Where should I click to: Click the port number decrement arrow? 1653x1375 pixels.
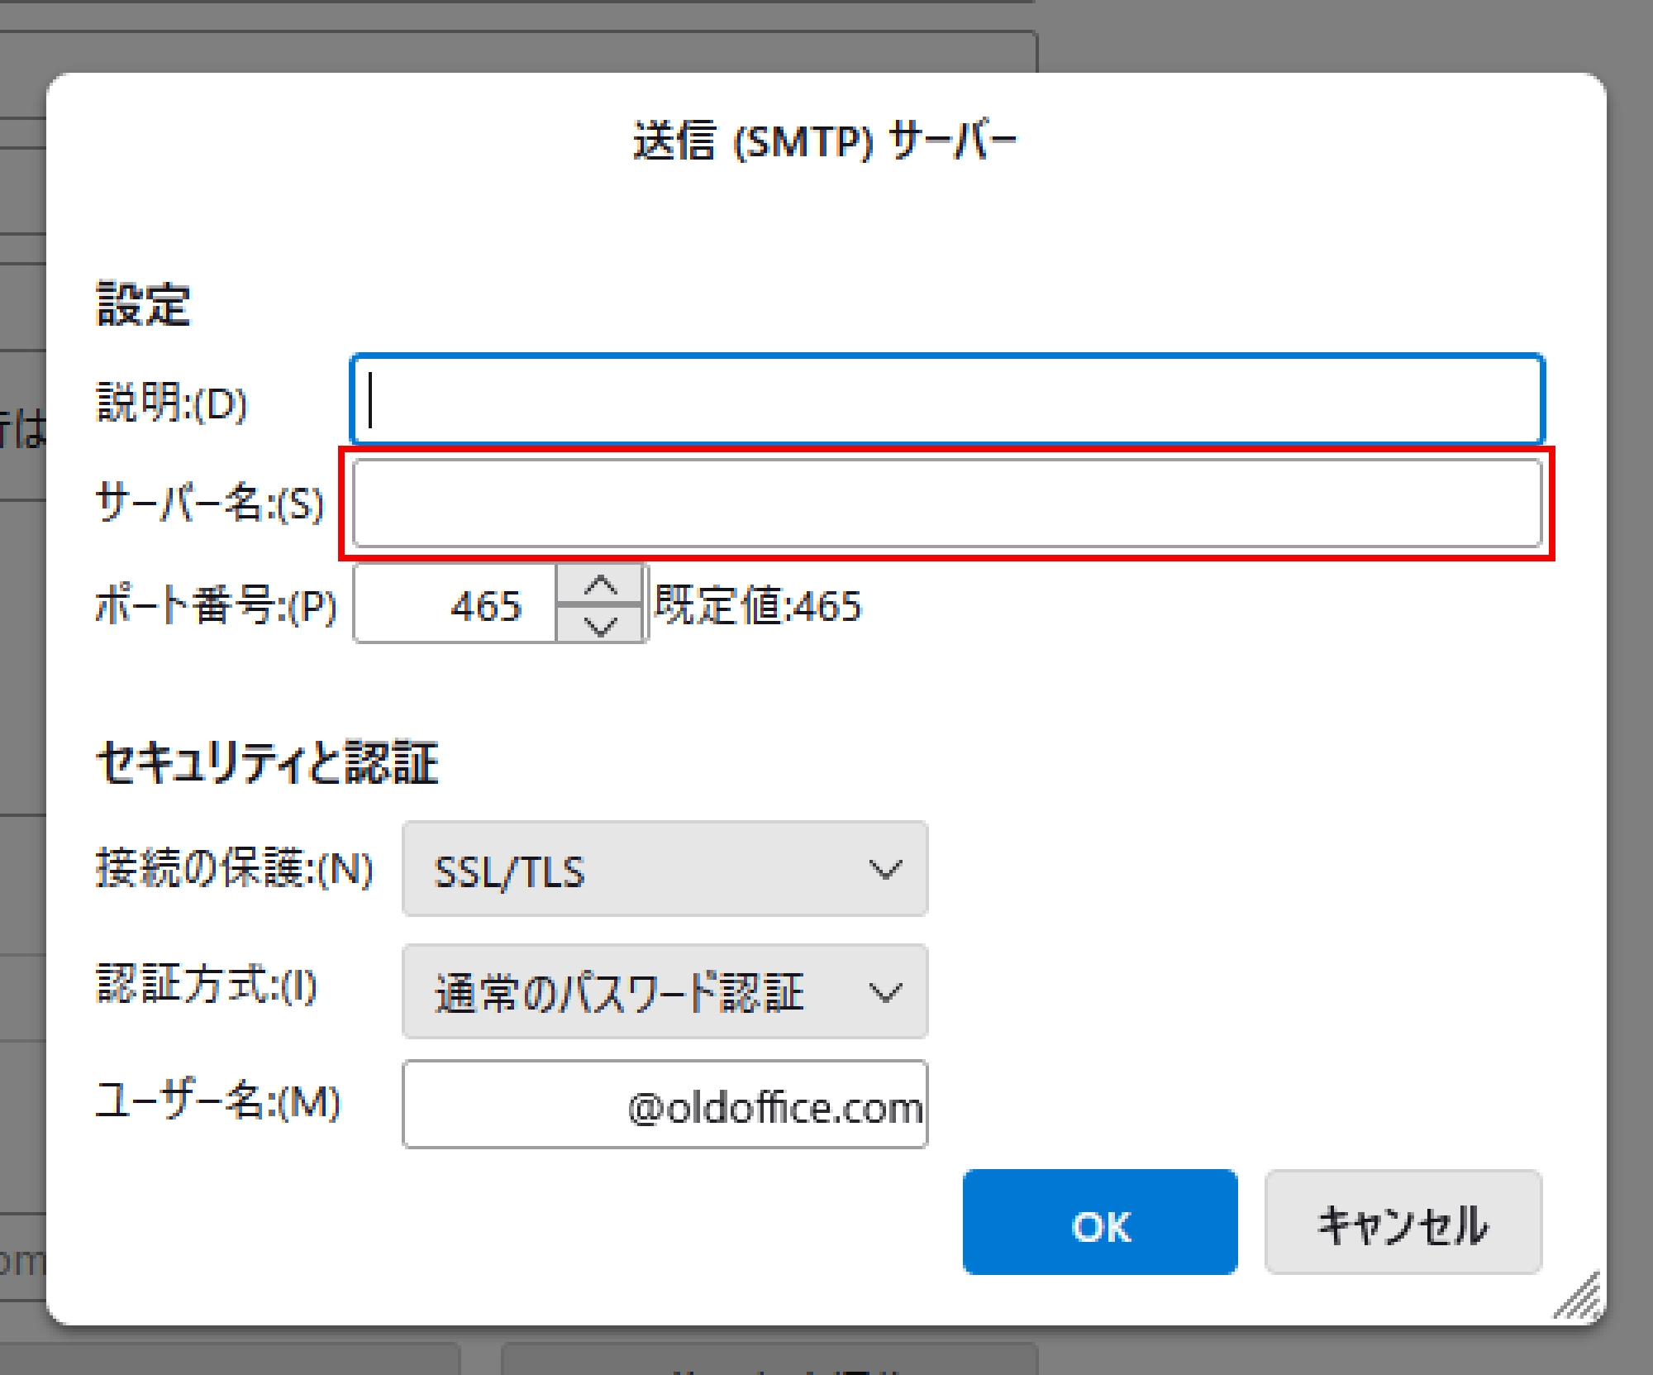click(x=600, y=625)
